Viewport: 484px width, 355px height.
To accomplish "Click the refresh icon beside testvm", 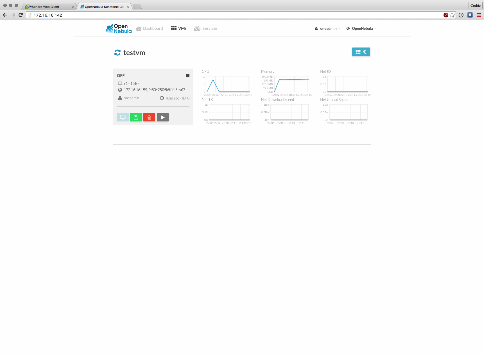I will point(117,53).
